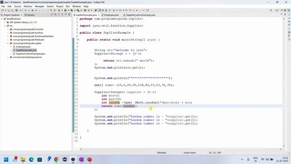Click the Open Type toolbar icon
Image resolution: width=291 pixels, height=164 pixels.
[85, 10]
